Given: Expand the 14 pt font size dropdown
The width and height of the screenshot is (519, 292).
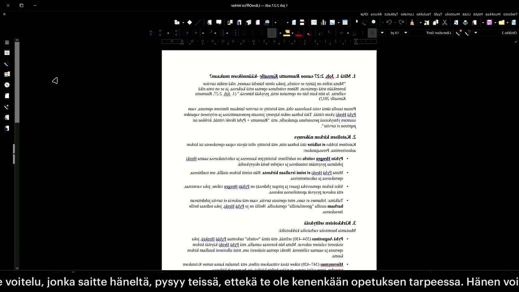Looking at the screenshot, I should 382,32.
